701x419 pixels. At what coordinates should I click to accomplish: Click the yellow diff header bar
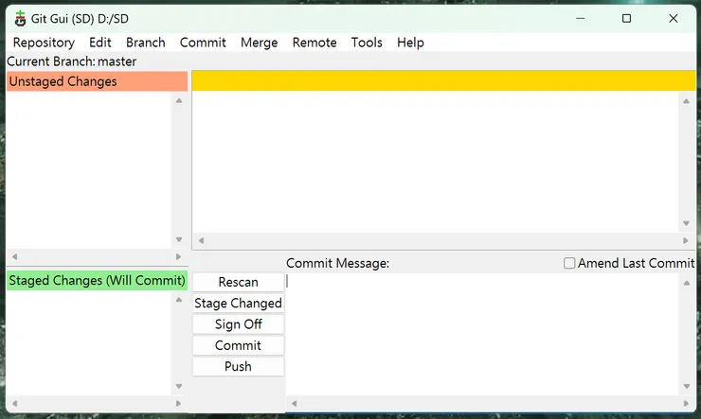tap(443, 80)
